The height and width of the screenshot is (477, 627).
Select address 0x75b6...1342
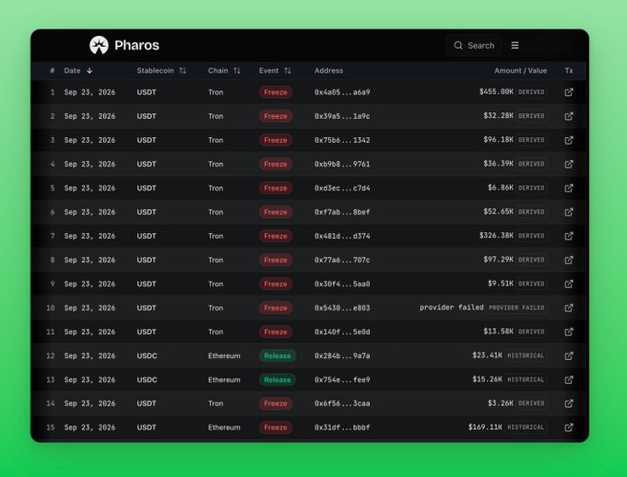pos(342,140)
